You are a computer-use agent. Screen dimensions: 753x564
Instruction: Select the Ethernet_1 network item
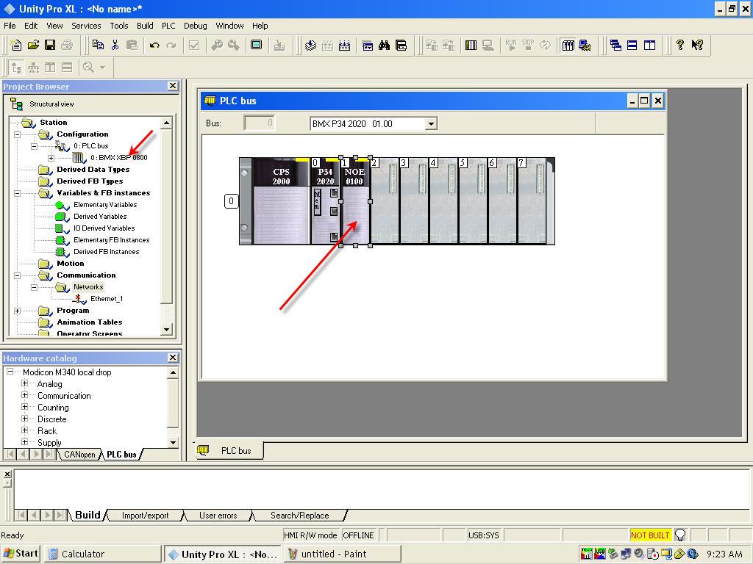coord(107,299)
